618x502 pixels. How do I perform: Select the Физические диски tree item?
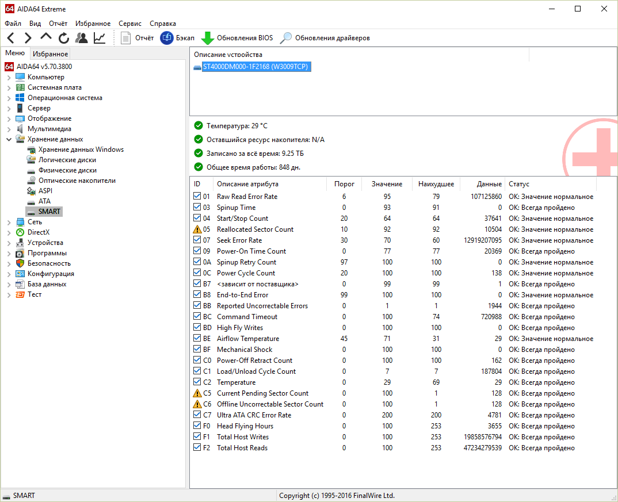67,170
